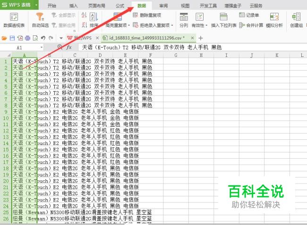This screenshot has height=225, width=307.
Task: Save file with the floppy disk icon
Action: pyautogui.click(x=12, y=38)
